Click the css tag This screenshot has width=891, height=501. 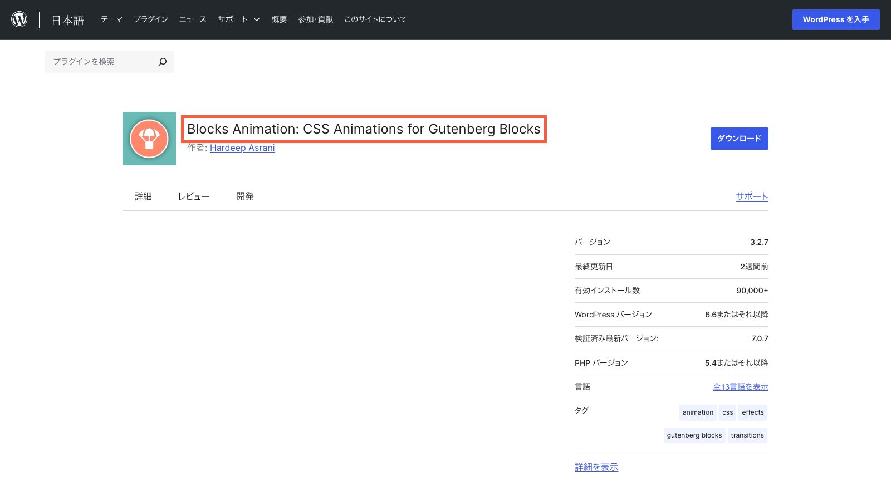pos(727,412)
